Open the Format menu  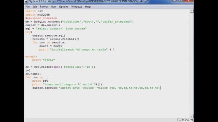click(44, 7)
